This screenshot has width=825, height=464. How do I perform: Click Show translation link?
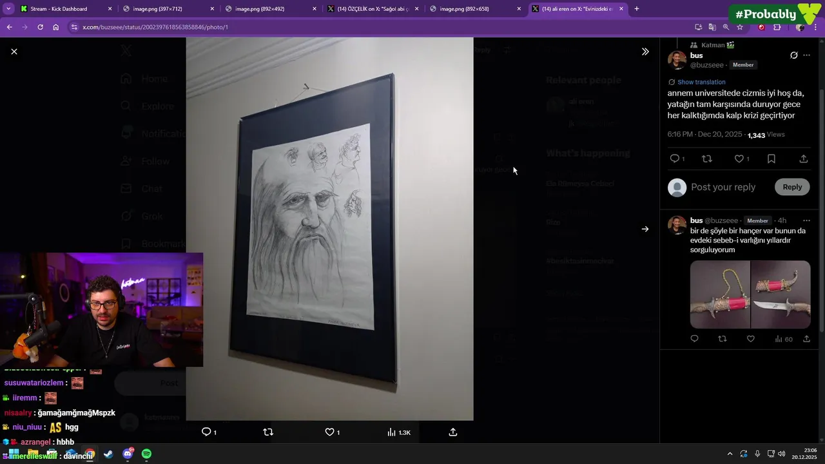pyautogui.click(x=701, y=82)
